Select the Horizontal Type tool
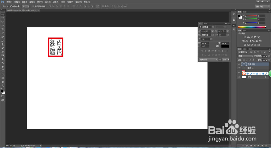271x148 pixels. pyautogui.click(x=3, y=70)
